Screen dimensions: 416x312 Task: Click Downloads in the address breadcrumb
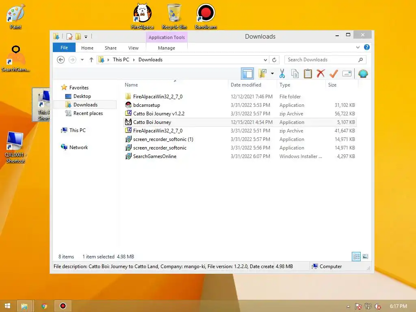point(150,60)
